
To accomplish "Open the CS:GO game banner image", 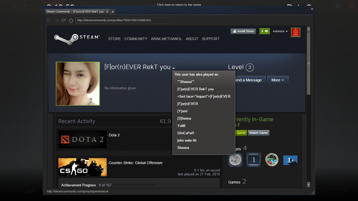I will 83,167.
